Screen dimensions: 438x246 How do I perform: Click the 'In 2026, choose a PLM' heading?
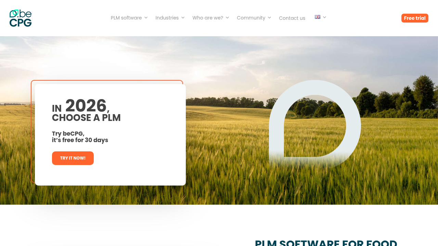click(86, 110)
